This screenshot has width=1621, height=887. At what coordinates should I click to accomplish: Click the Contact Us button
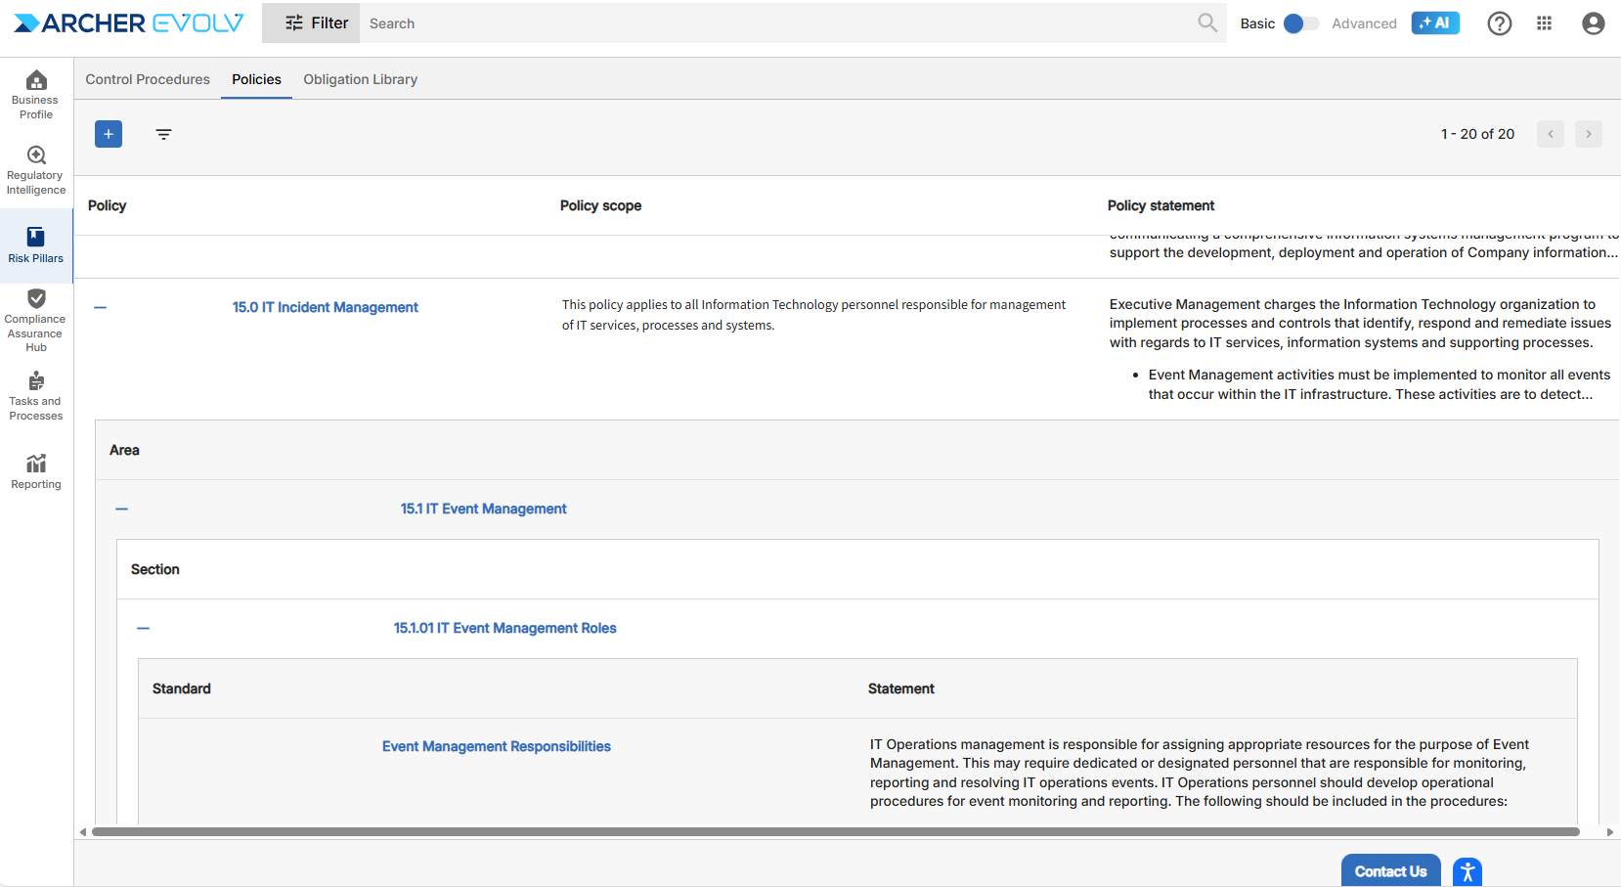pyautogui.click(x=1390, y=871)
